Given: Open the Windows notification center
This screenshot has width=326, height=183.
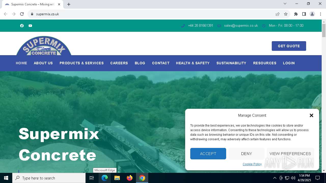Looking at the screenshot, I should point(318,178).
